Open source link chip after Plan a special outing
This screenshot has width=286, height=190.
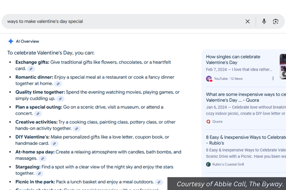38,114
